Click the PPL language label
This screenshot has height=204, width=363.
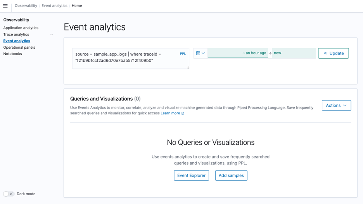point(183,54)
